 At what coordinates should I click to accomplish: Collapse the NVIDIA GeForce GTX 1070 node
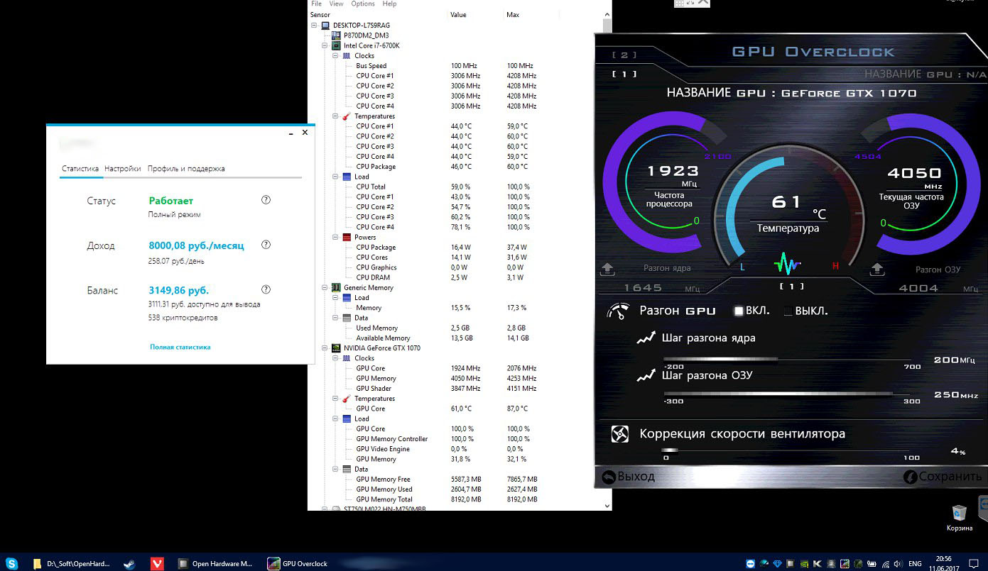coord(326,348)
